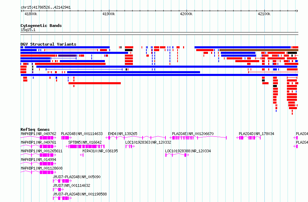
Task: Click the left arrow of the ruler
Action: pyautogui.click(x=21, y=11)
